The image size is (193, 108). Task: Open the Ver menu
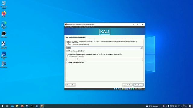[76, 27]
